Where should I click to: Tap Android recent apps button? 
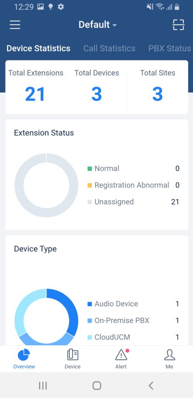43,386
